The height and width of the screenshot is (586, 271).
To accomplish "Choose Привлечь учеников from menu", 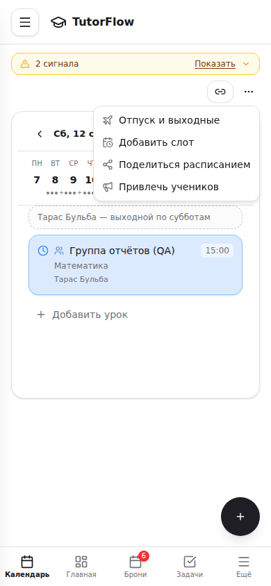I will [176, 187].
